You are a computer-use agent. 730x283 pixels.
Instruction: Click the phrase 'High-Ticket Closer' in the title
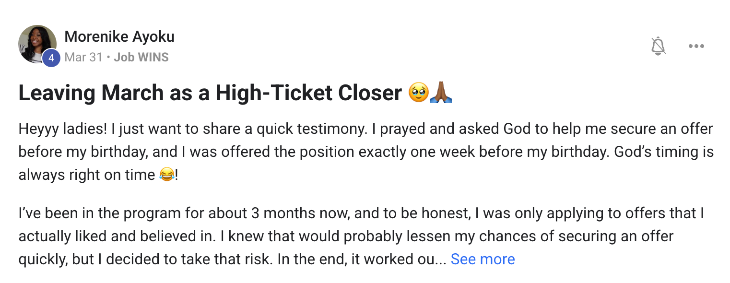pos(308,93)
